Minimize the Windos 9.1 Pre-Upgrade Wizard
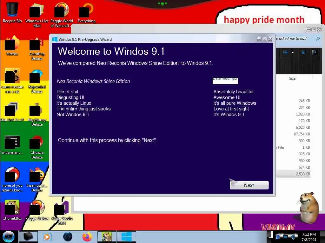This screenshot has height=243, width=325. pyautogui.click(x=259, y=39)
